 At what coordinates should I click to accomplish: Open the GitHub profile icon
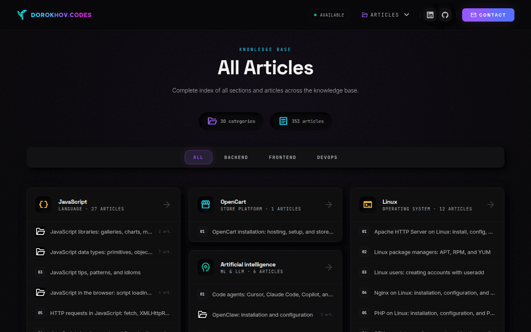click(x=445, y=15)
